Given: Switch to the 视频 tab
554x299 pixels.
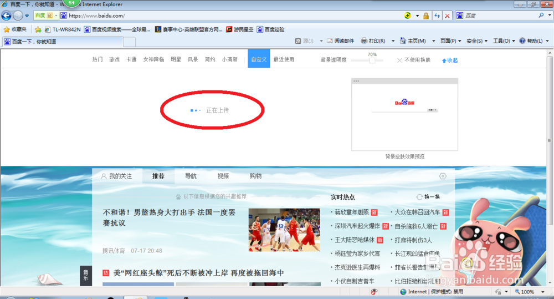Looking at the screenshot, I should tap(223, 176).
